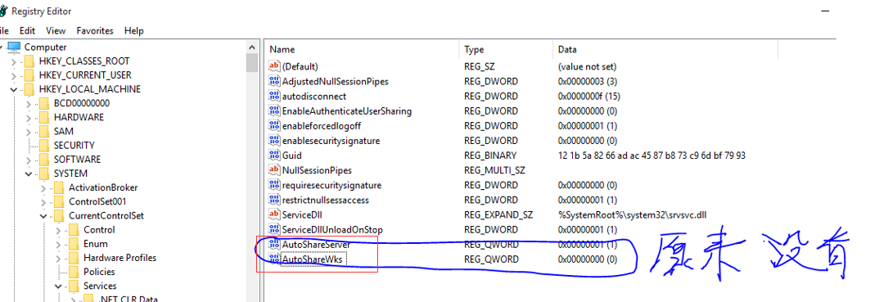870x302 pixels.
Task: Select the restrictnullsessaccess value icon
Action: pyautogui.click(x=274, y=200)
